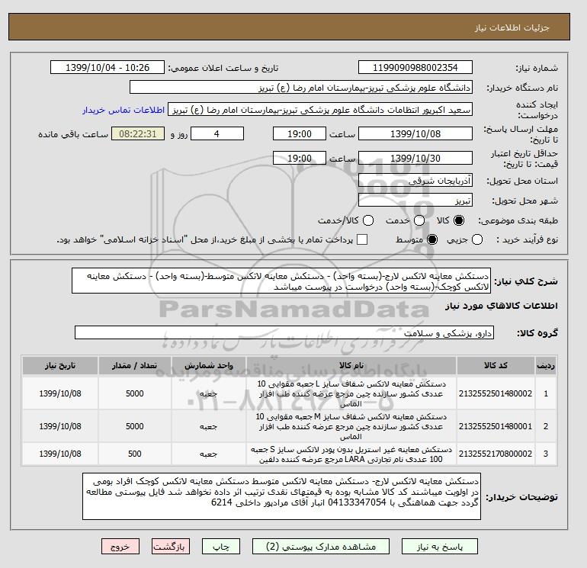Click the تاریخ نیاز column header
This screenshot has height=568, width=587.
coord(60,365)
